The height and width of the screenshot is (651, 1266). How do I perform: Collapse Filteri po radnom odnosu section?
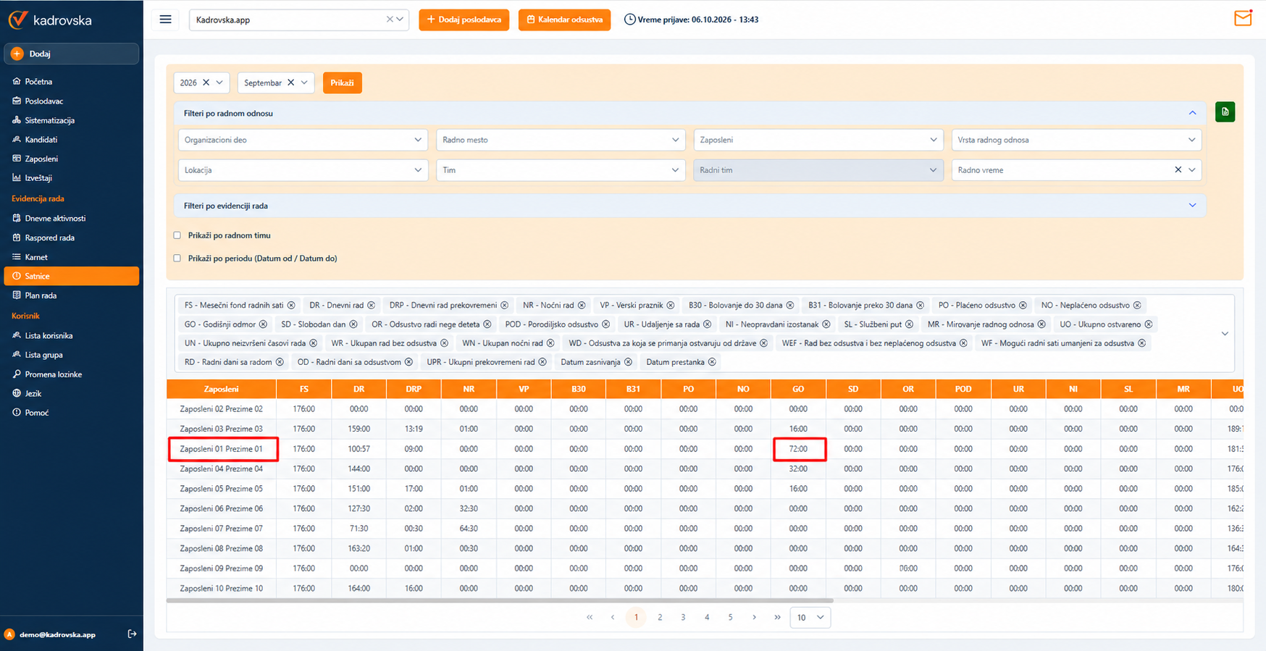point(689,113)
